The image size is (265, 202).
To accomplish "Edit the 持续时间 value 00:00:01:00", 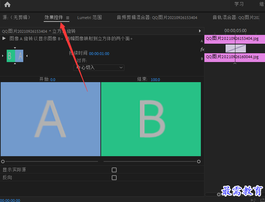I will [99, 54].
